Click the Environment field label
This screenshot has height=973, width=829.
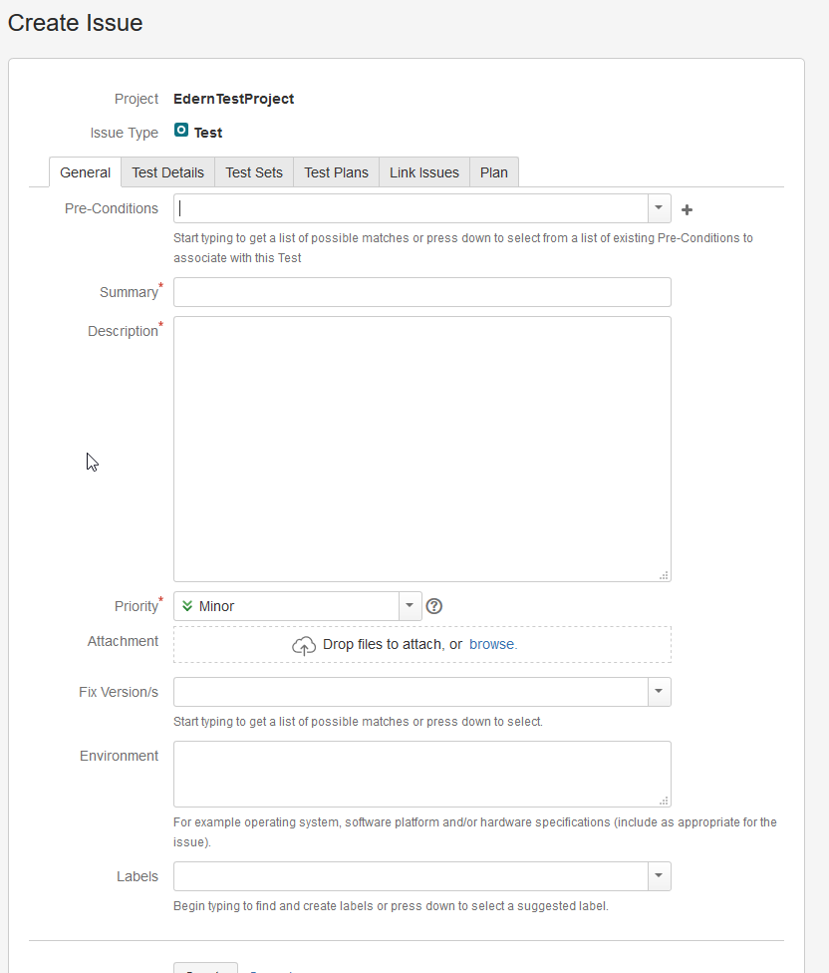click(x=119, y=756)
